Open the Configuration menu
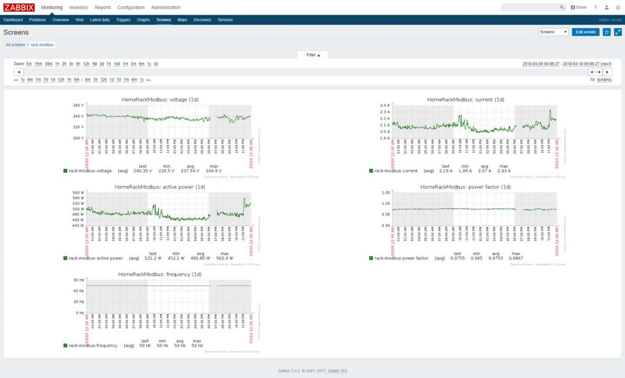Image resolution: width=625 pixels, height=378 pixels. 131,8
